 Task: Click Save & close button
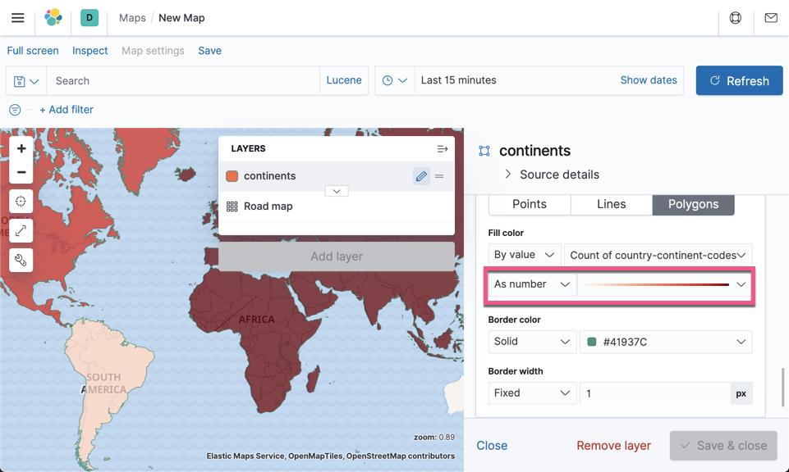click(x=723, y=446)
